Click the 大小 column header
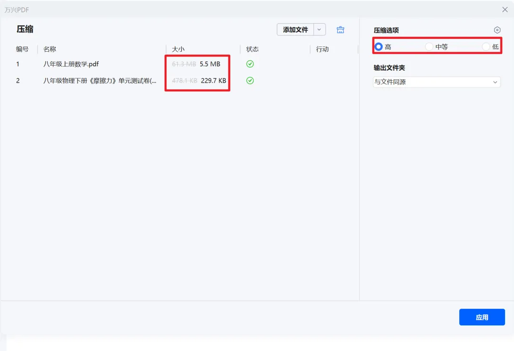Image resolution: width=514 pixels, height=351 pixels. coord(178,49)
